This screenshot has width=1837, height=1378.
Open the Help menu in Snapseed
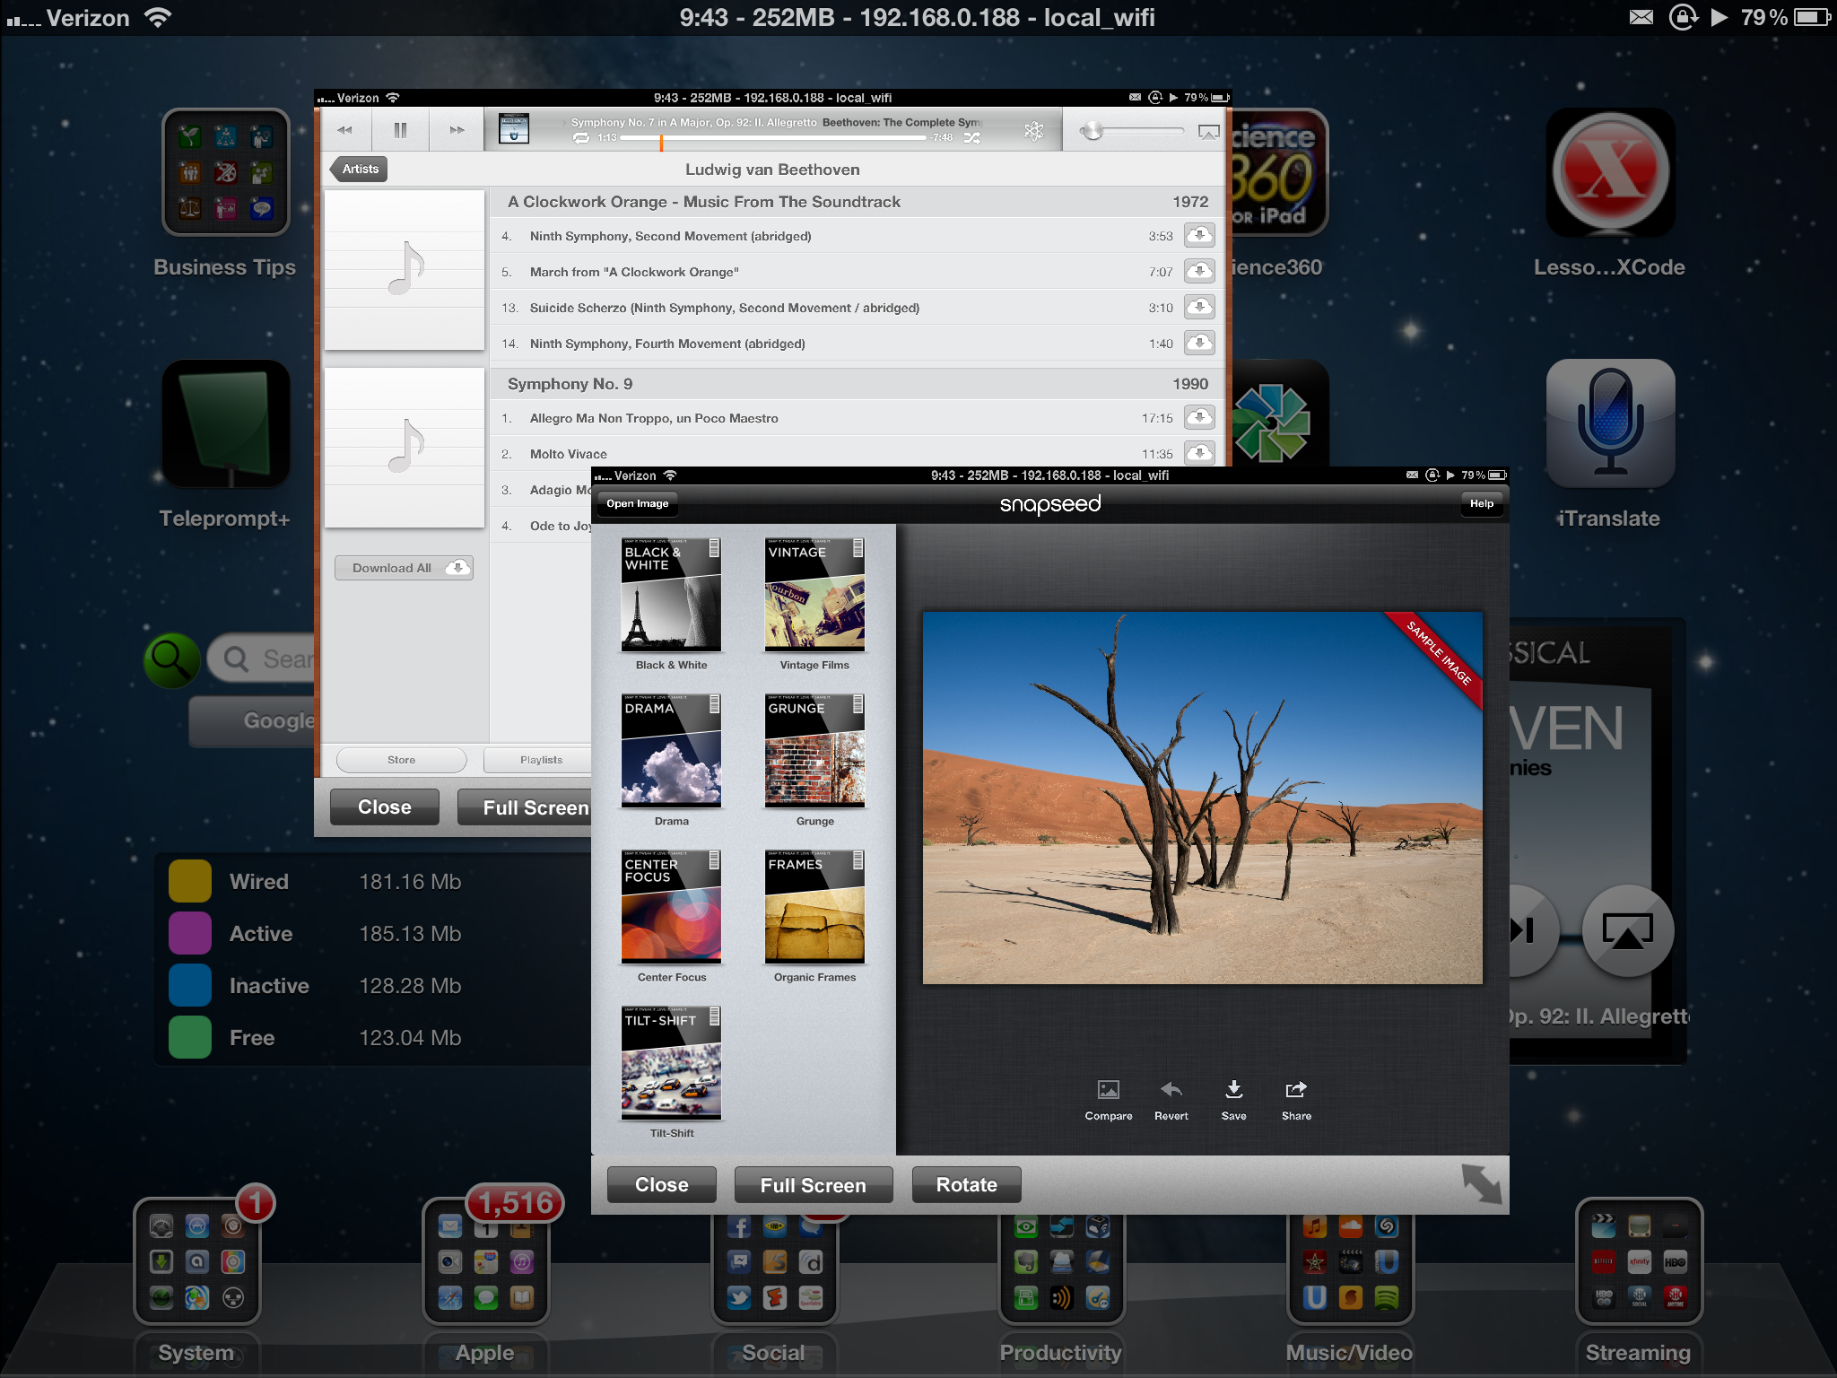[1481, 503]
